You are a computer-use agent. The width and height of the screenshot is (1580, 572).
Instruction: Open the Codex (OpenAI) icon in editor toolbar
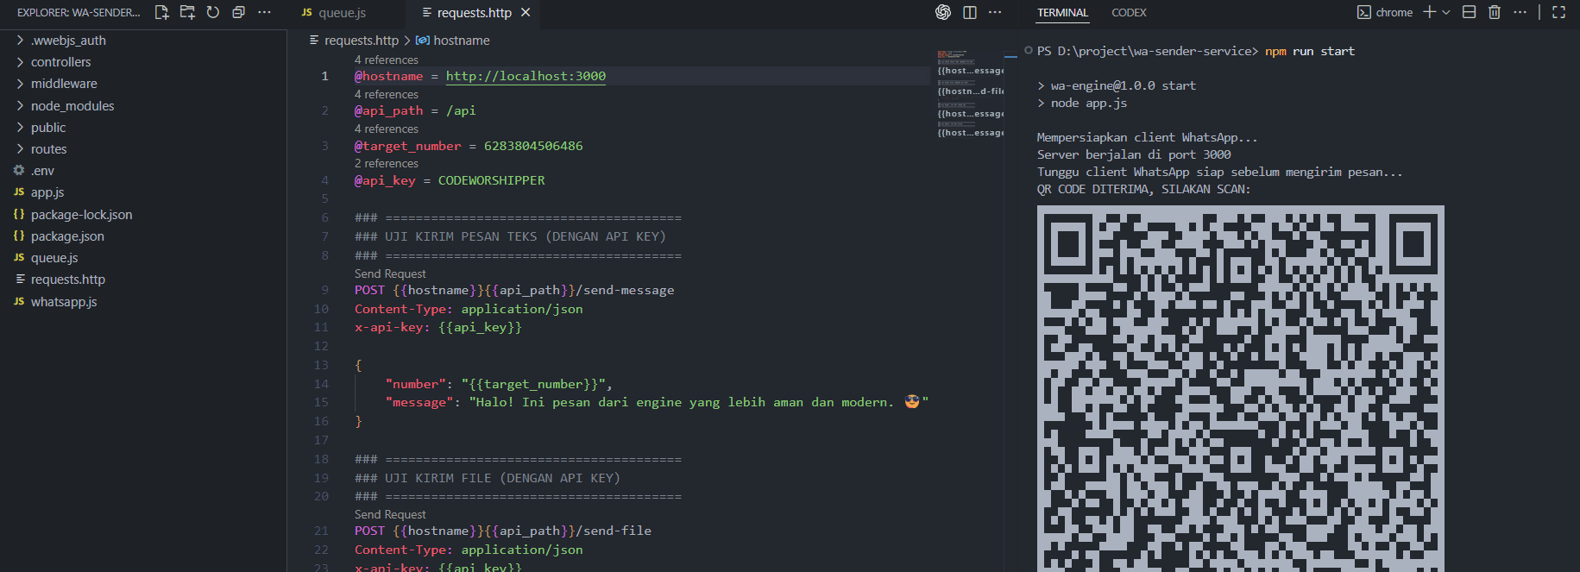[943, 12]
